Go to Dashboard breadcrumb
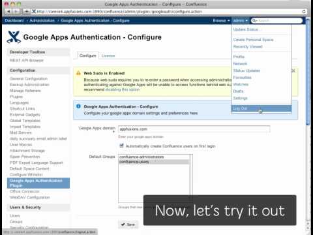The width and height of the screenshot is (313, 235). pyautogui.click(x=14, y=21)
